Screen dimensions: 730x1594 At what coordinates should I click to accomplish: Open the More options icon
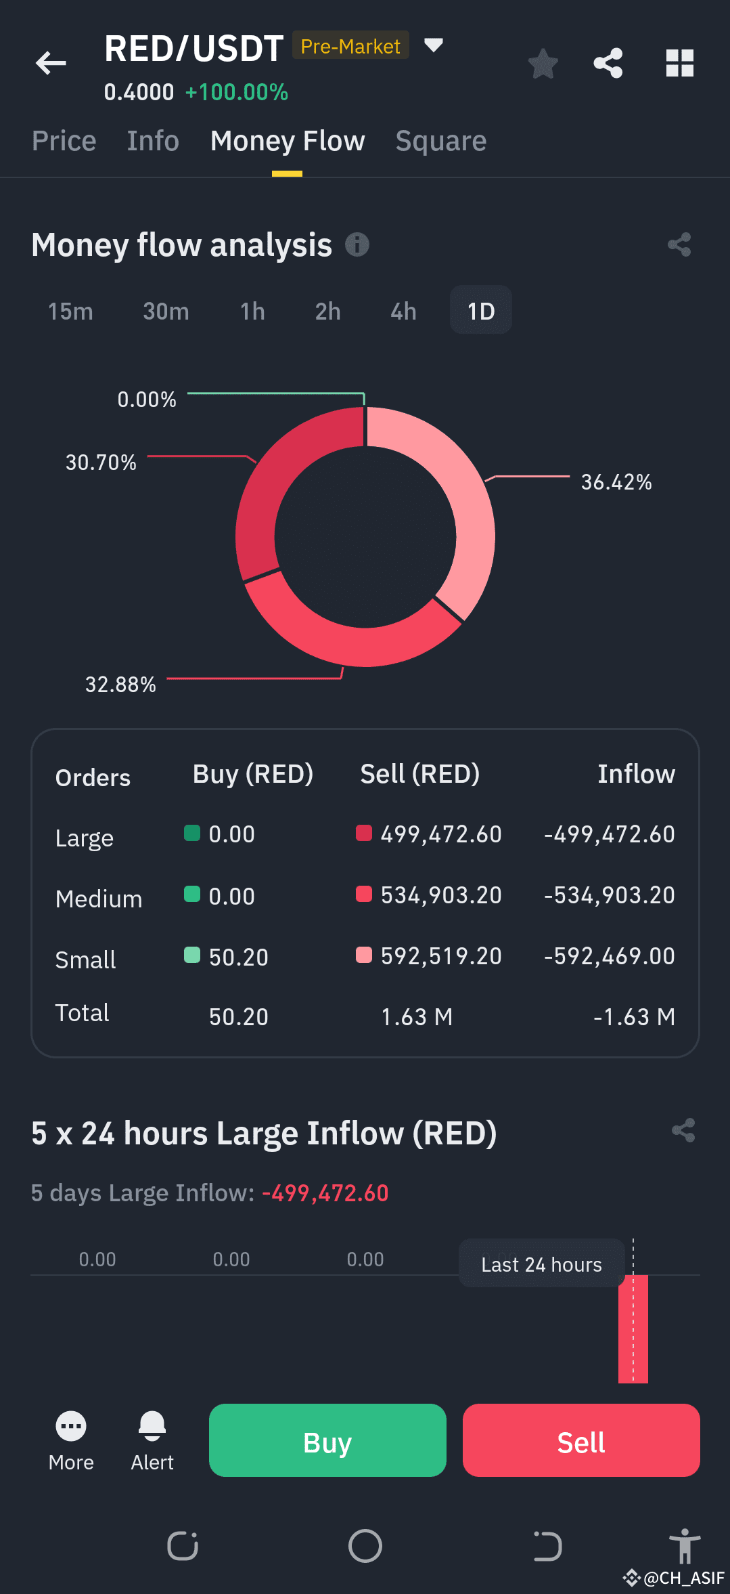[x=71, y=1426]
